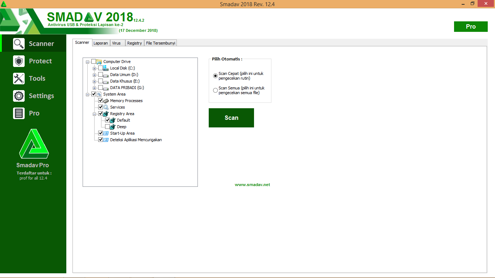Image resolution: width=495 pixels, height=278 pixels.
Task: Click the Deteksi Aplikasi Mencurigakan label
Action: coord(136,140)
